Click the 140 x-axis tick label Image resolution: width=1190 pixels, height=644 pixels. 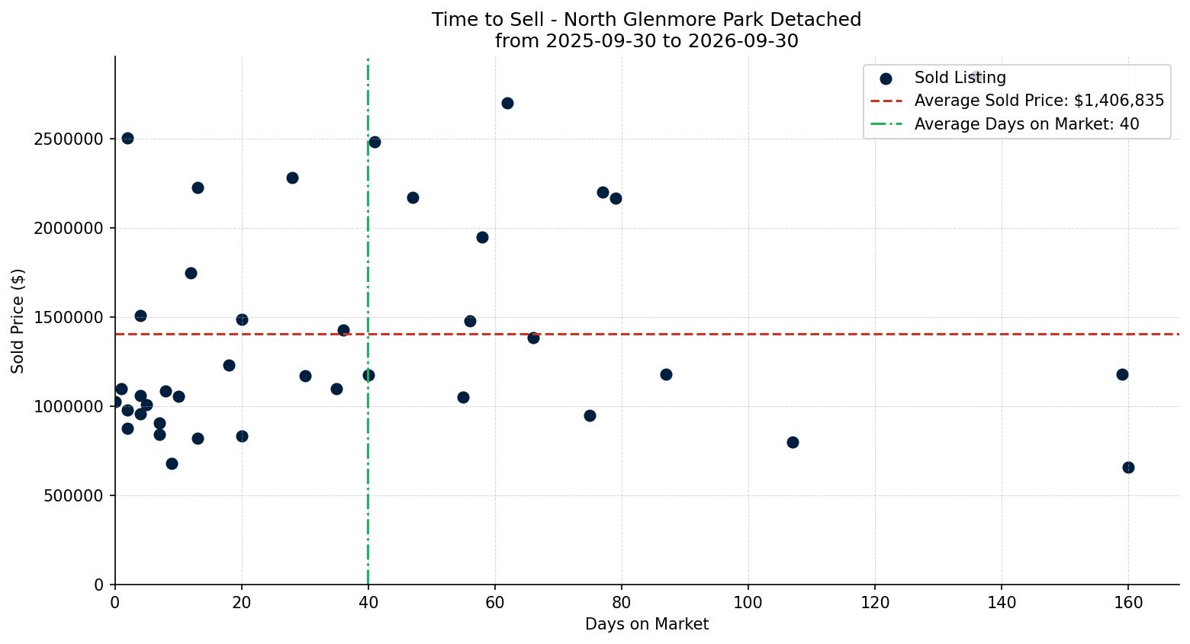pos(1002,603)
